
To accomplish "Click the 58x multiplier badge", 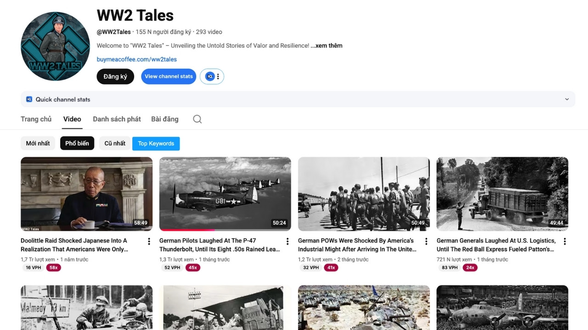I will pyautogui.click(x=54, y=268).
